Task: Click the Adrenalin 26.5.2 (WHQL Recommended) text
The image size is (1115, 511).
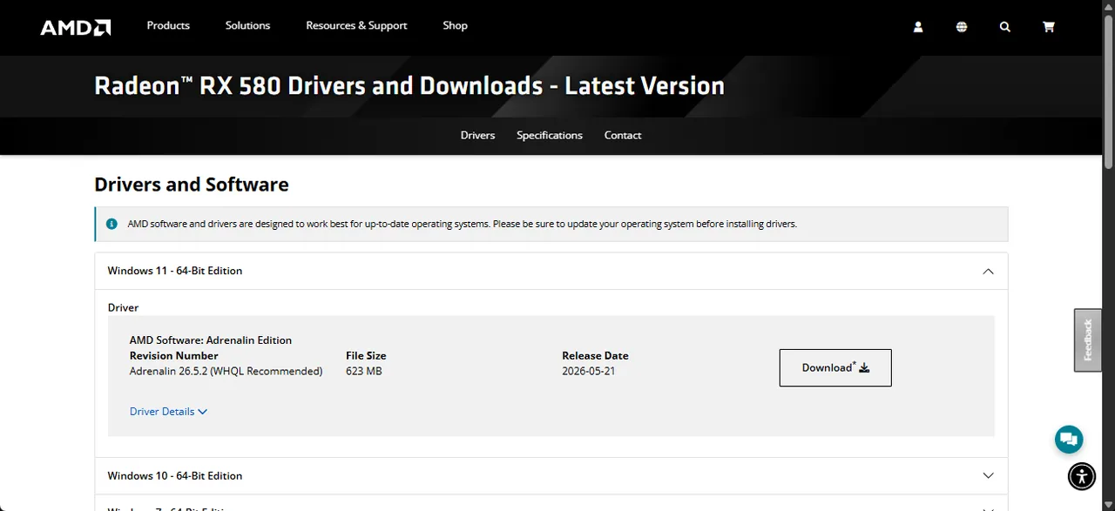Action: [226, 372]
